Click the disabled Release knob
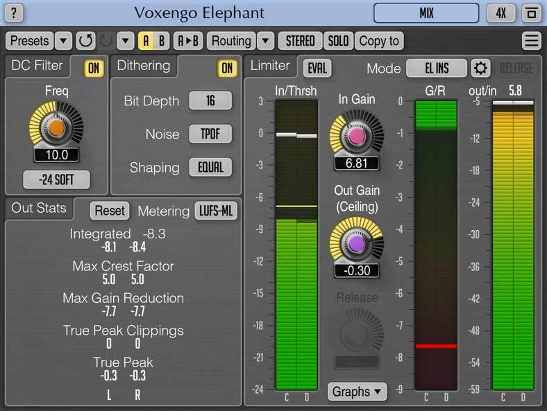The image size is (547, 411). pos(357,333)
